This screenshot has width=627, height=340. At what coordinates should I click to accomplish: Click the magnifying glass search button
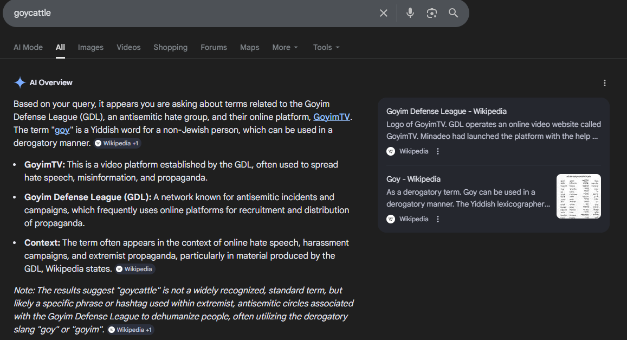(454, 13)
